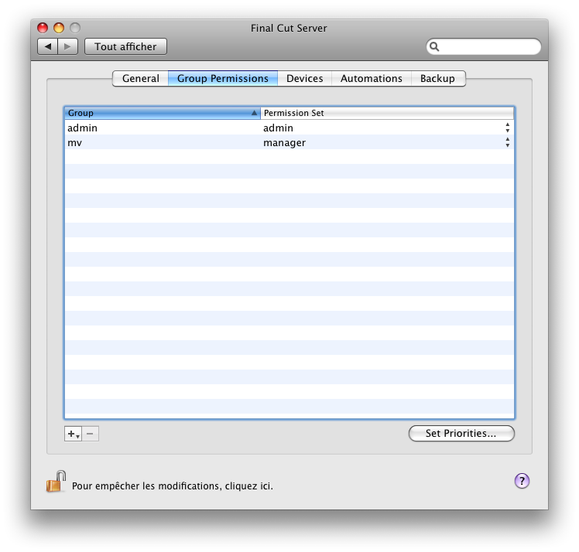This screenshot has width=579, height=552.
Task: Focus the search field
Action: click(484, 47)
